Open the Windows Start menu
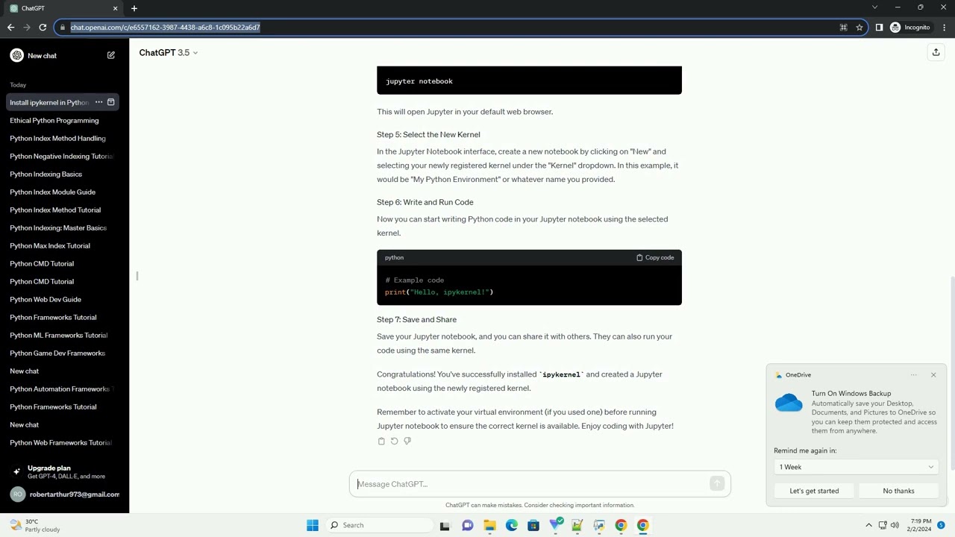The width and height of the screenshot is (955, 537). (313, 525)
